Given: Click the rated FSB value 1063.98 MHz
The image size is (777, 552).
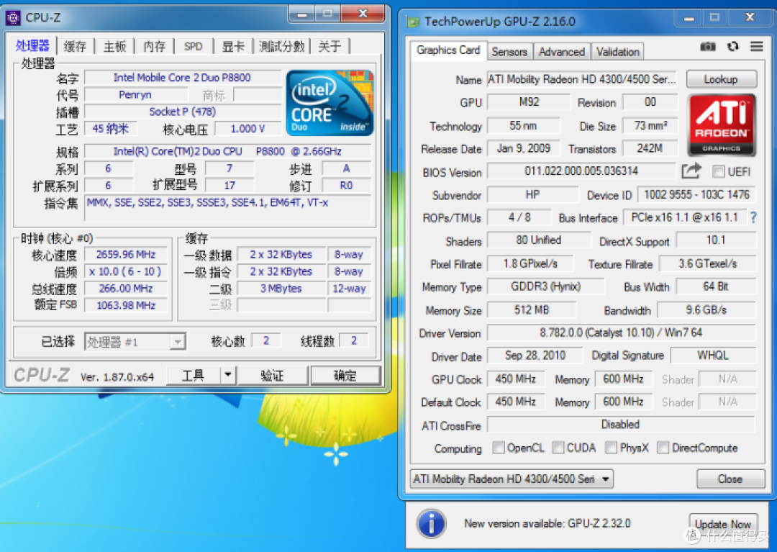Looking at the screenshot, I should click(x=126, y=305).
